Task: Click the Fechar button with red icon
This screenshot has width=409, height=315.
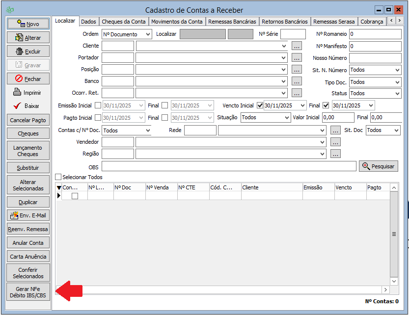Action: [x=19, y=79]
